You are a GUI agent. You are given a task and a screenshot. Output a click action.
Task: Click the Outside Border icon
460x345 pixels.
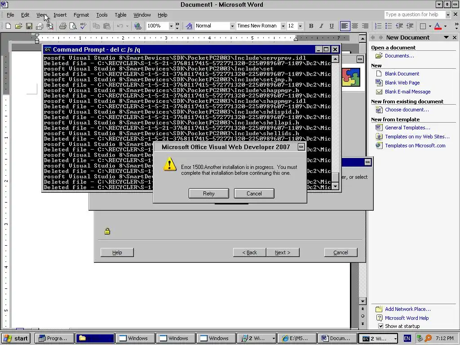click(423, 26)
